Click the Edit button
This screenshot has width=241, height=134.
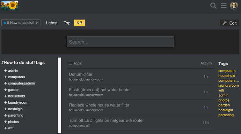point(229,23)
